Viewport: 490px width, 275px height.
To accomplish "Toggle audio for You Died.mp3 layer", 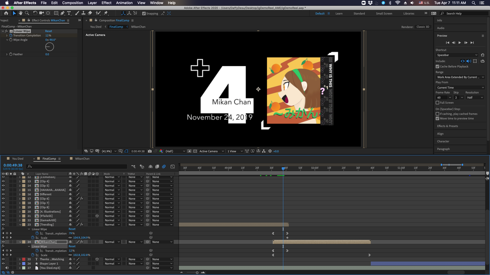I will point(7,268).
